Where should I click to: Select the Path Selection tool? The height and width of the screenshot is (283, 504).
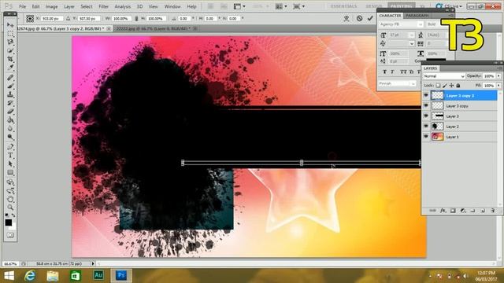(x=10, y=164)
